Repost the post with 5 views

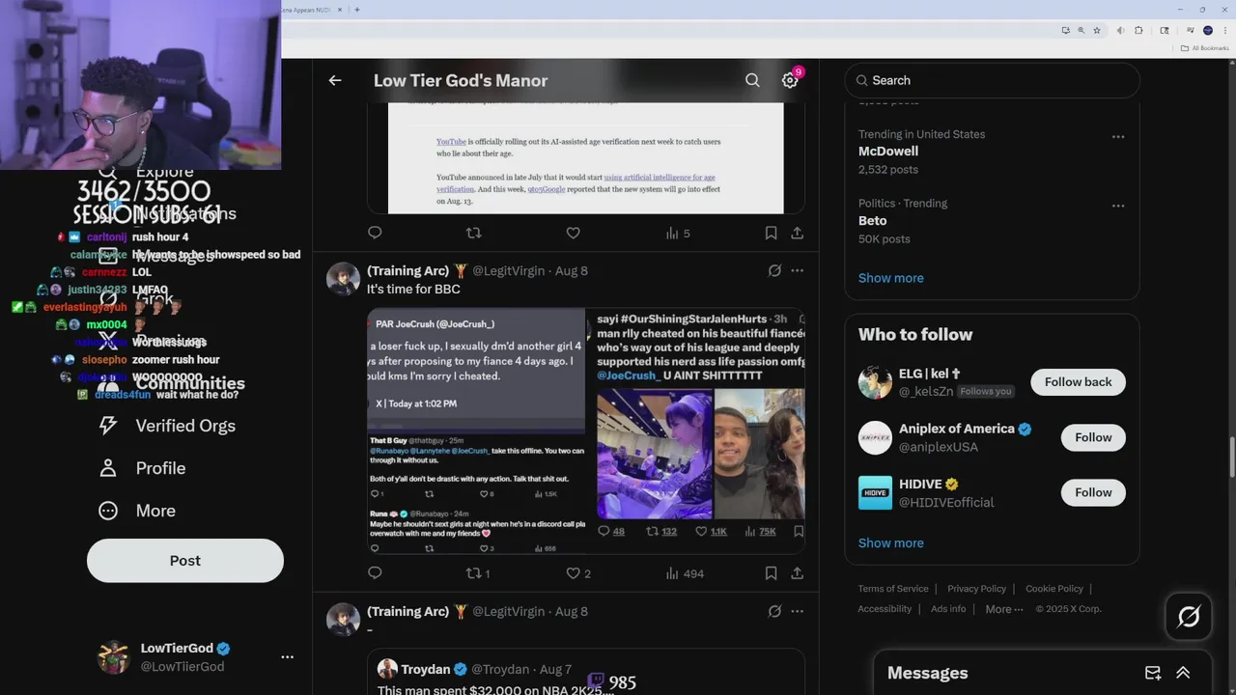pyautogui.click(x=473, y=233)
